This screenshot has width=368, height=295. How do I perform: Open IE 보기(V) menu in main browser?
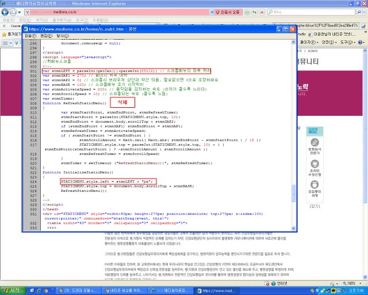[x=42, y=20]
